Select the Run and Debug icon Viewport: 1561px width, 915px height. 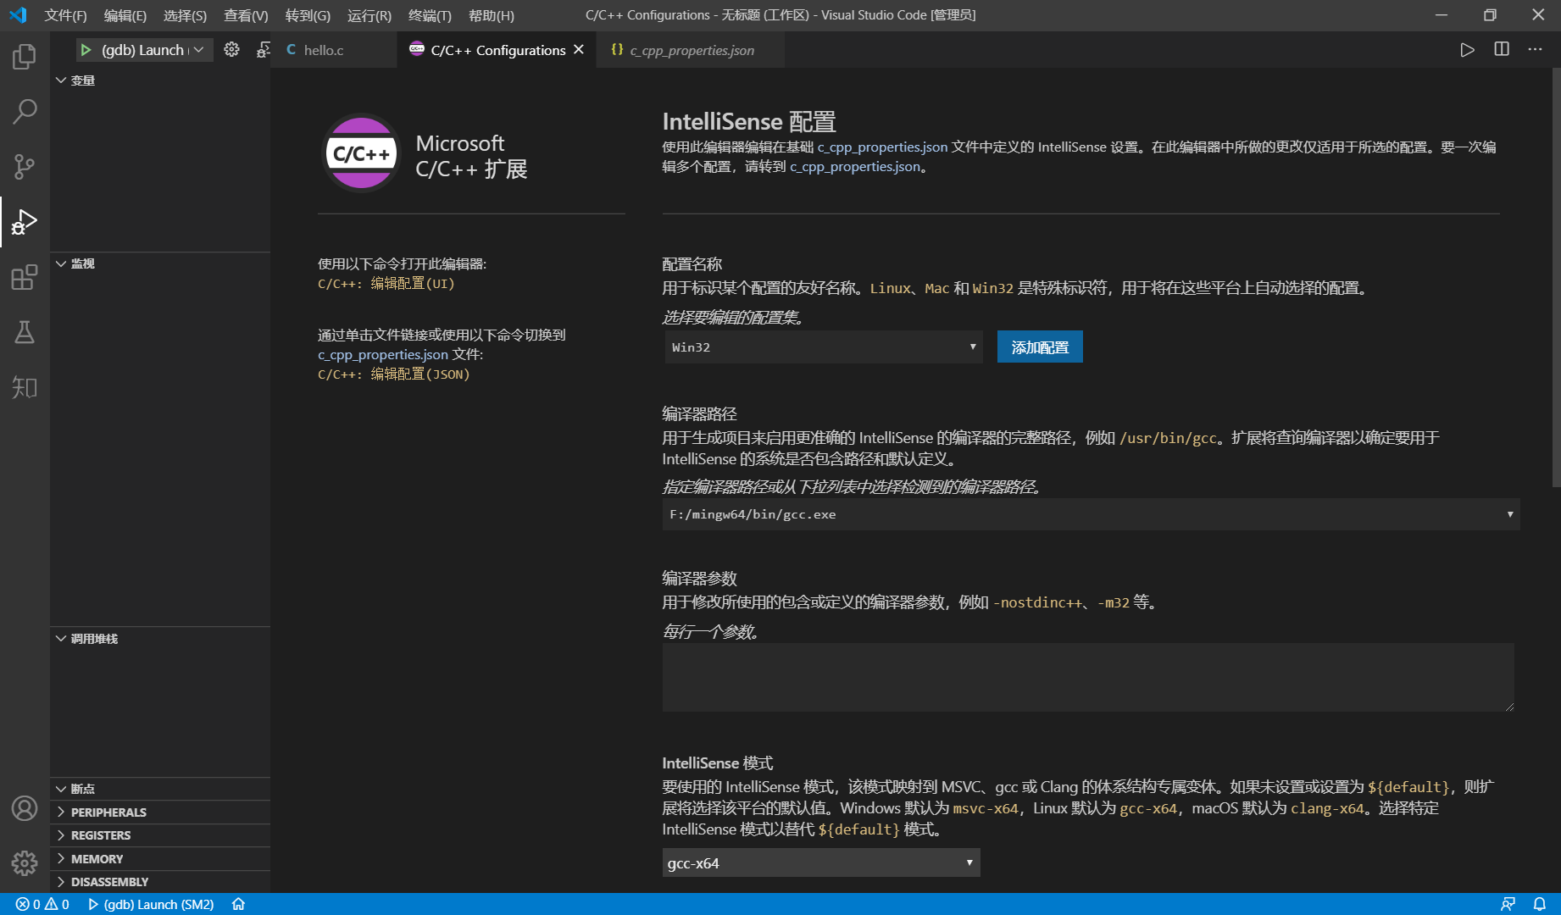(x=24, y=222)
